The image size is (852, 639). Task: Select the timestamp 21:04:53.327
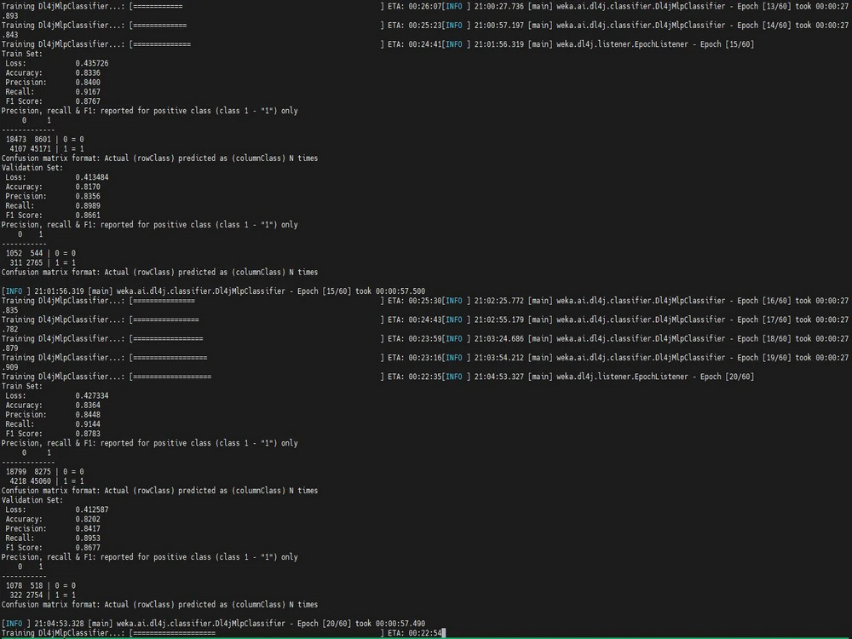click(x=498, y=377)
